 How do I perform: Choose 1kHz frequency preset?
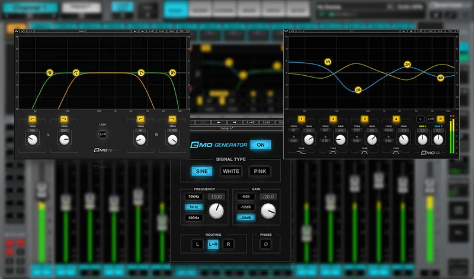click(x=194, y=207)
